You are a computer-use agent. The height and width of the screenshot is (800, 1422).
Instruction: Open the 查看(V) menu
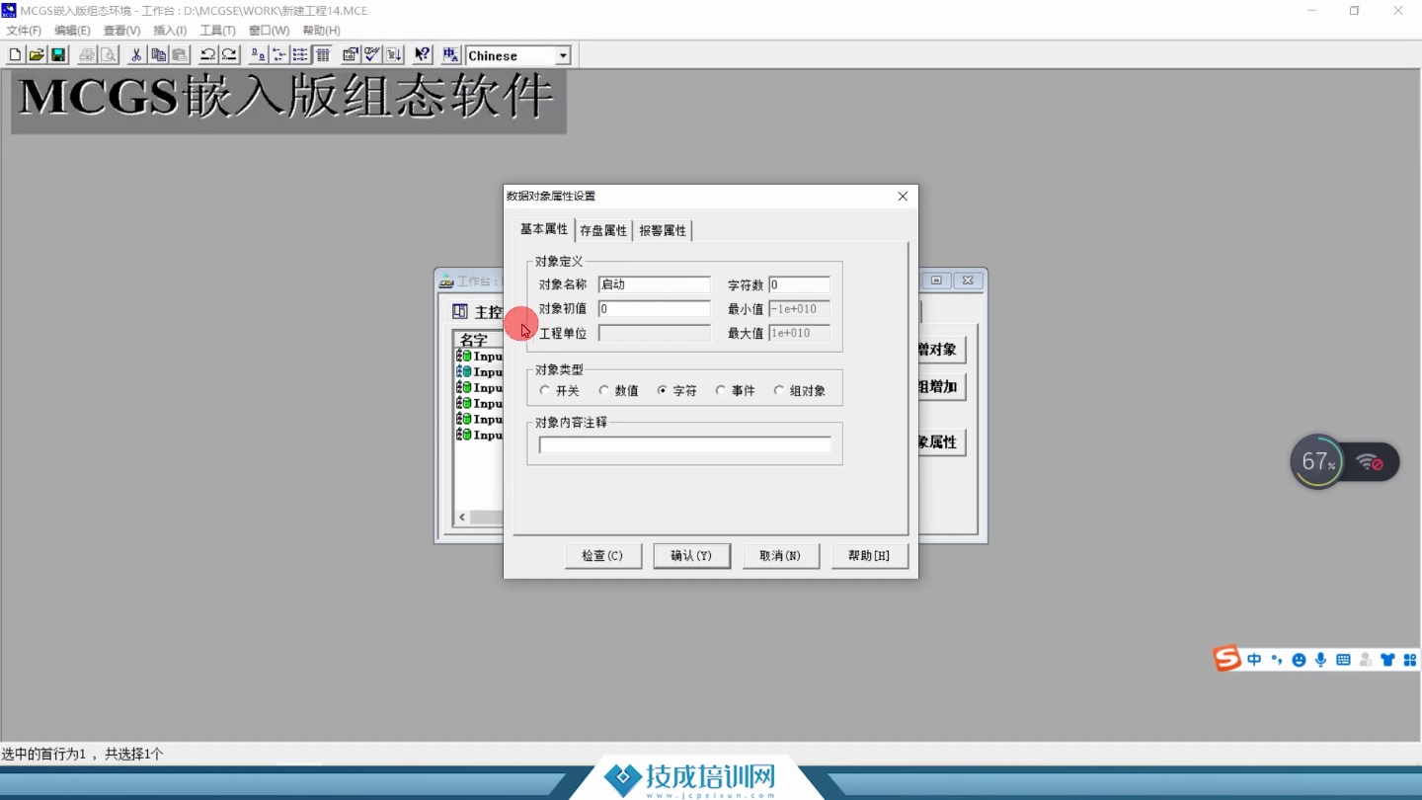tap(121, 31)
